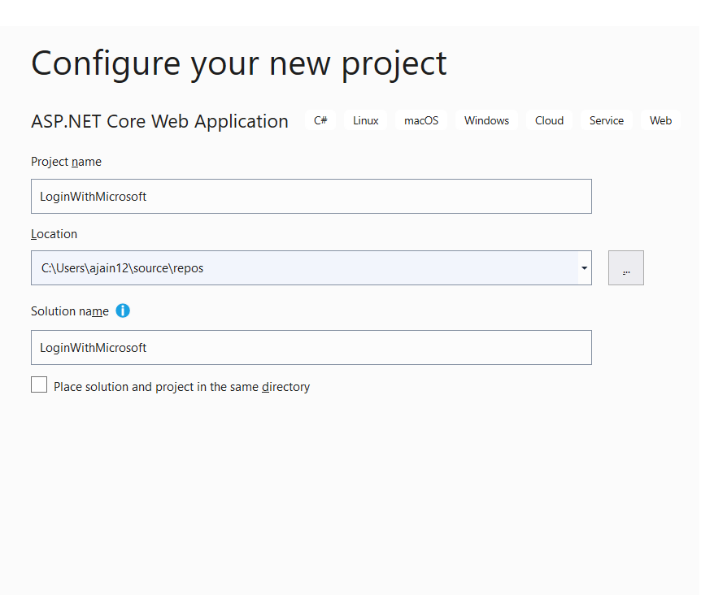Screen dimensions: 701x595
Task: Select the Web project tag
Action: [660, 119]
